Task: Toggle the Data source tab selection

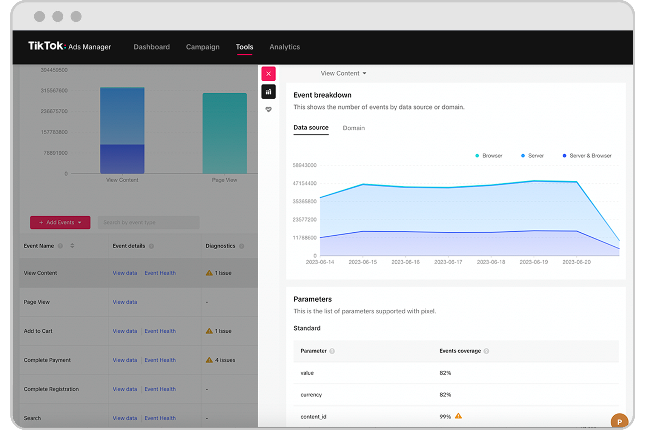Action: point(311,128)
